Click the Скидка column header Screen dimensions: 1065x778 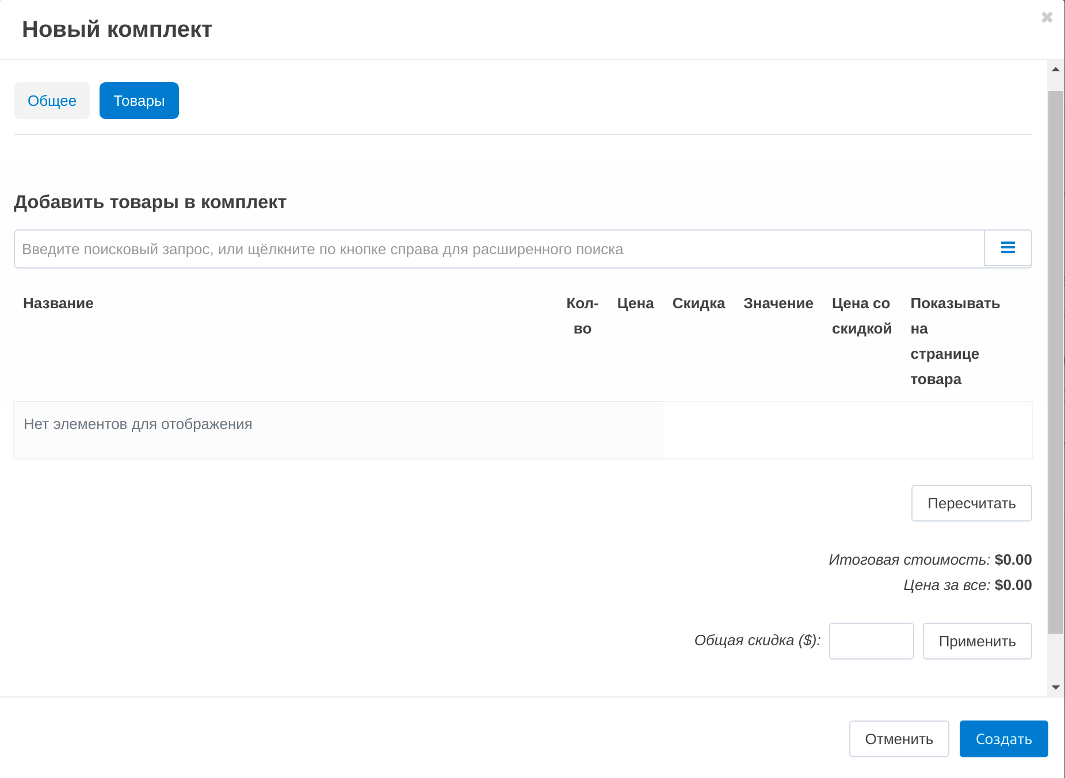(x=698, y=303)
